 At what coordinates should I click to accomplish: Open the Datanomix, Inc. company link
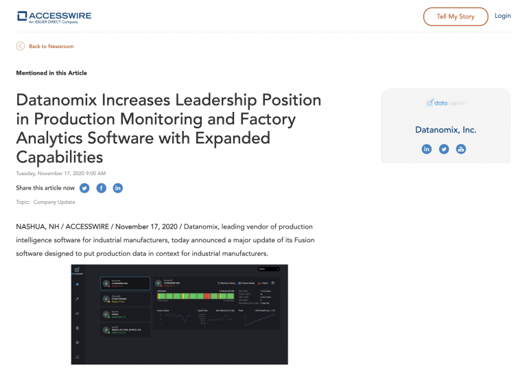click(445, 130)
